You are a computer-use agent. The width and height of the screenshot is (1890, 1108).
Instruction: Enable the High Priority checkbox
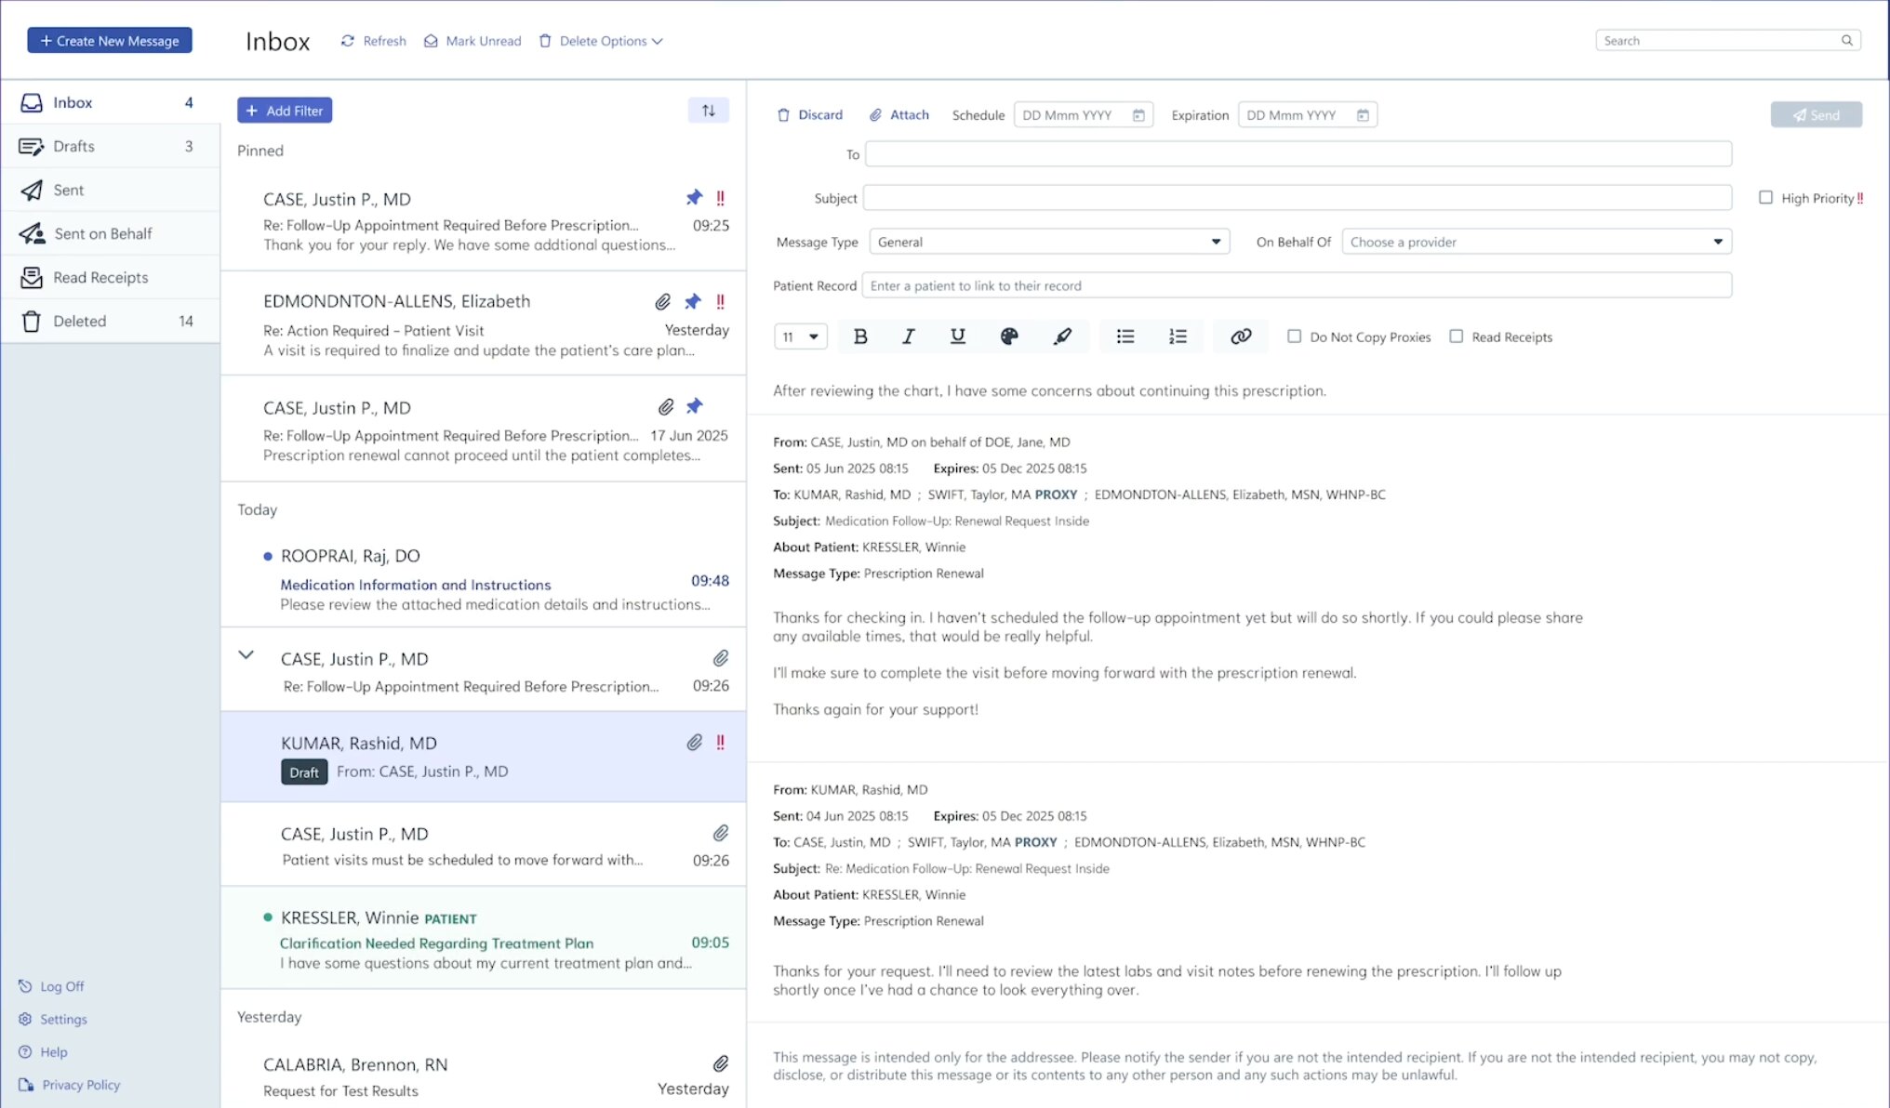(1765, 198)
